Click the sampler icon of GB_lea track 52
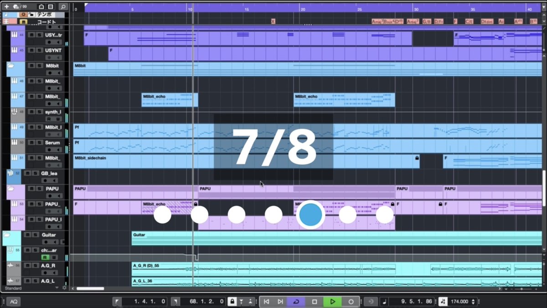Screen dimensions: 547x308 pos(10,174)
